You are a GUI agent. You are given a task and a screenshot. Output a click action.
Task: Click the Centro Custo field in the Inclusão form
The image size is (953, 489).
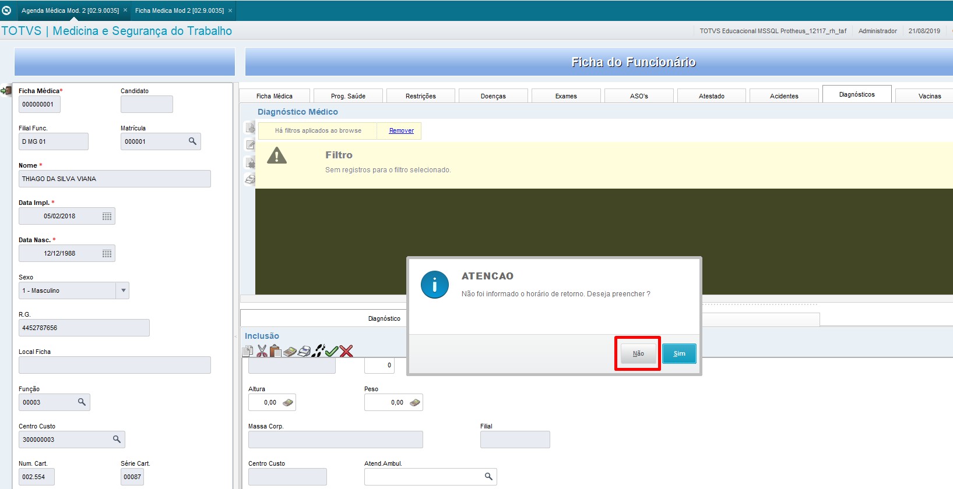[x=287, y=477]
